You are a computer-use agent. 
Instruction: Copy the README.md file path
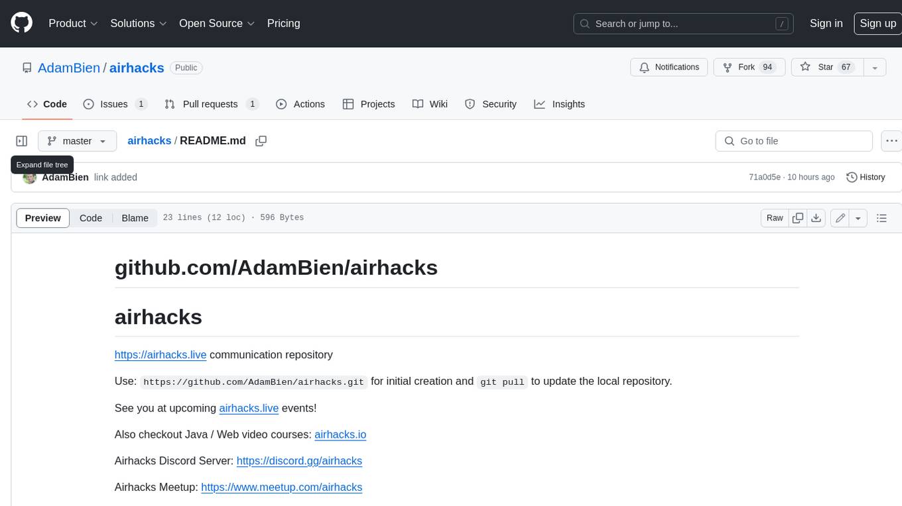[261, 141]
